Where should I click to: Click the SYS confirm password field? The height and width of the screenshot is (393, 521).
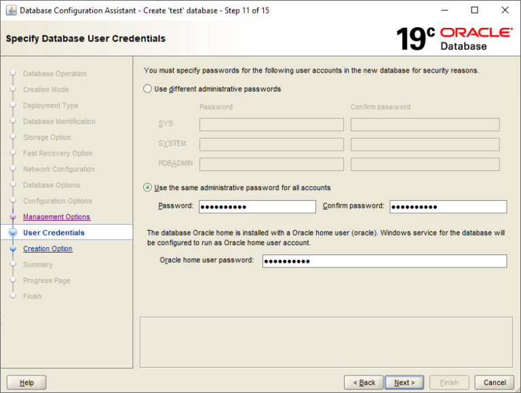click(x=425, y=124)
